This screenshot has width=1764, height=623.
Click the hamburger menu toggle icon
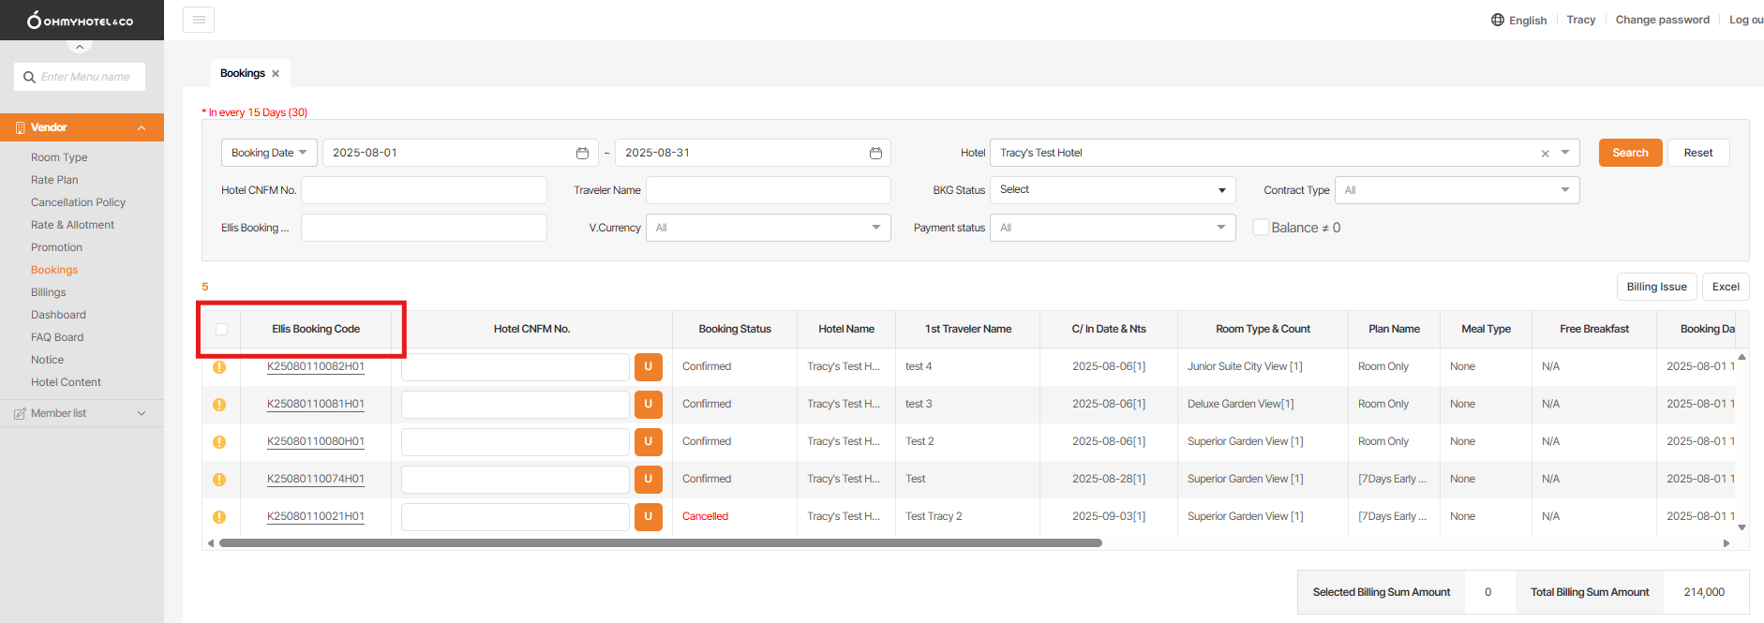[199, 20]
